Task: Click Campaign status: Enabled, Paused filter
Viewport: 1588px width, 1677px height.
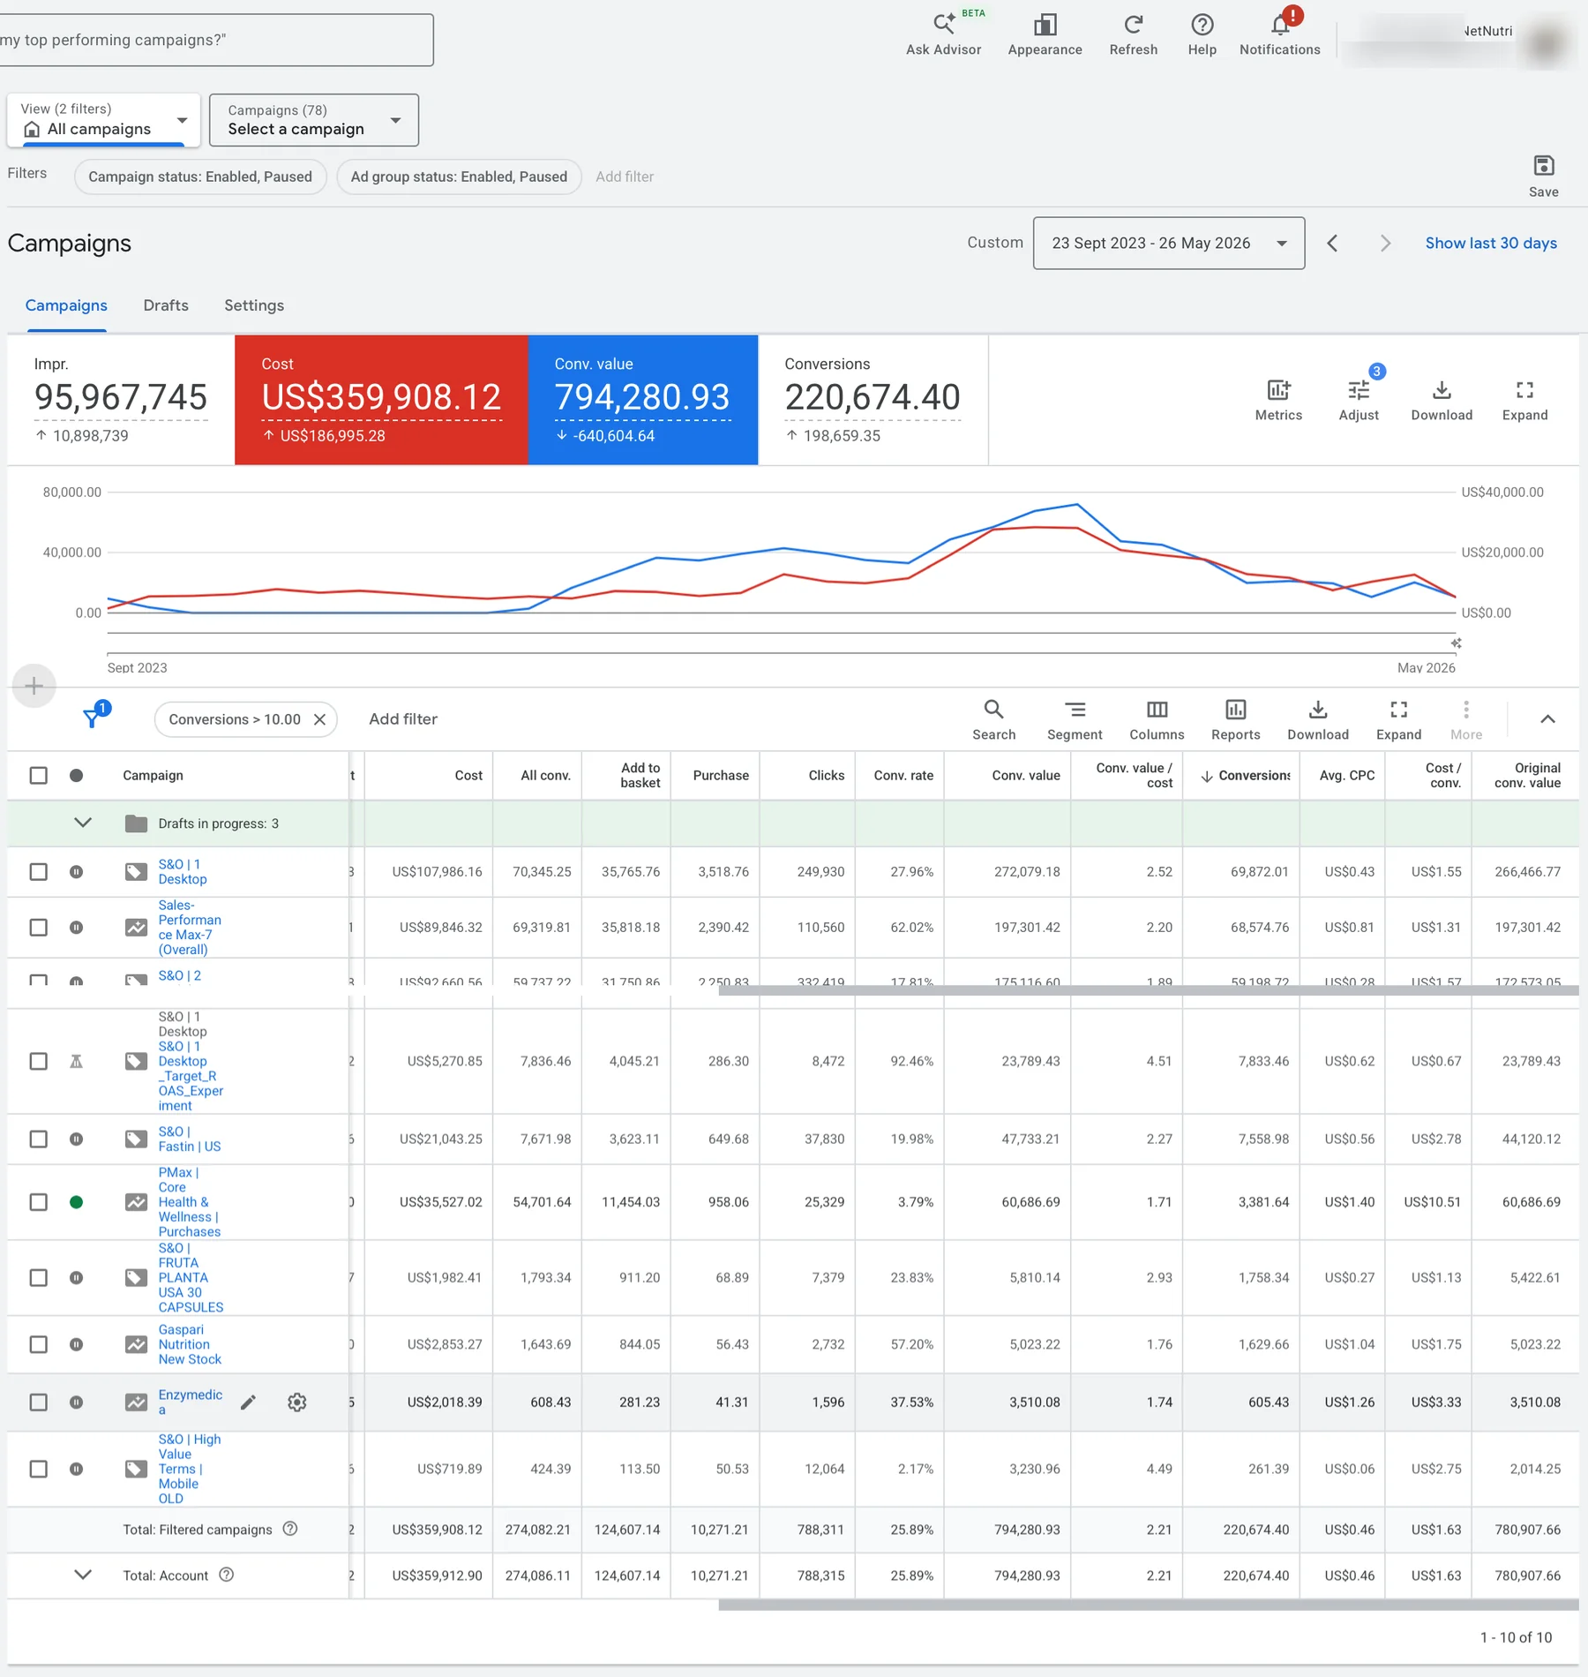Action: (200, 177)
